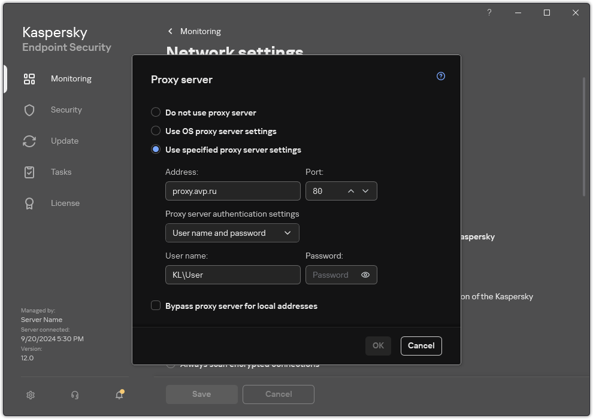The image size is (593, 419).
Task: Click the License ribbon icon
Action: coord(29,204)
